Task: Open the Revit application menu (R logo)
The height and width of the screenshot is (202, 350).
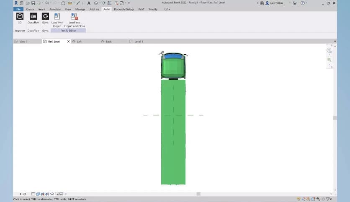Action: [16, 3]
